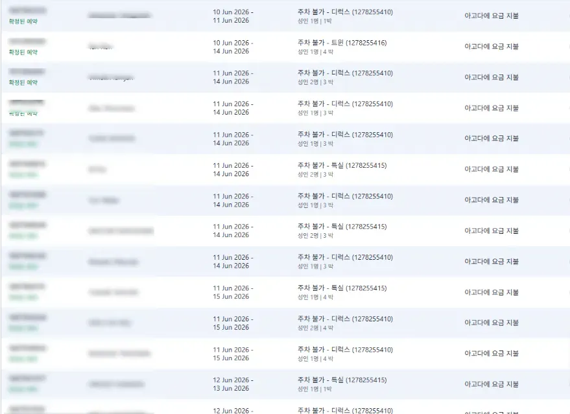Click guest name in 디럭스 성인 2명 | 4박 row
This screenshot has height=414, width=570.
tap(110, 323)
